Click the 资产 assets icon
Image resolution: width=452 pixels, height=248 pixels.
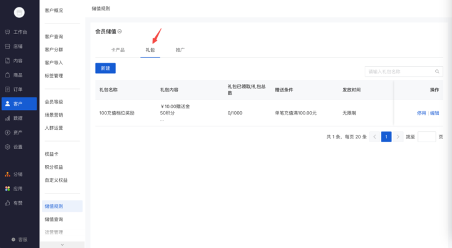pos(7,132)
